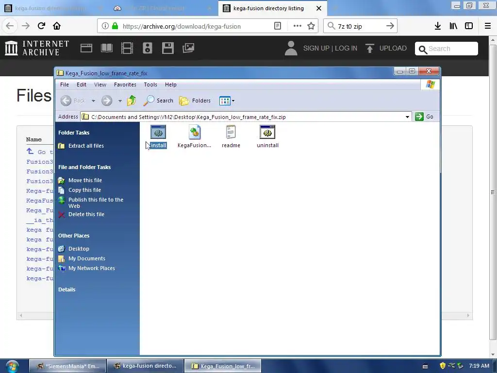Image resolution: width=497 pixels, height=373 pixels.
Task: Open the Favorites menu
Action: point(125,85)
